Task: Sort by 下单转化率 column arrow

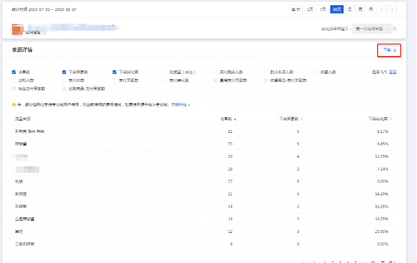Action: coord(392,119)
